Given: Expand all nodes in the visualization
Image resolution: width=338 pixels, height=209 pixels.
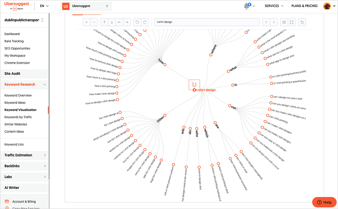Looking at the screenshot, I should click(x=292, y=22).
